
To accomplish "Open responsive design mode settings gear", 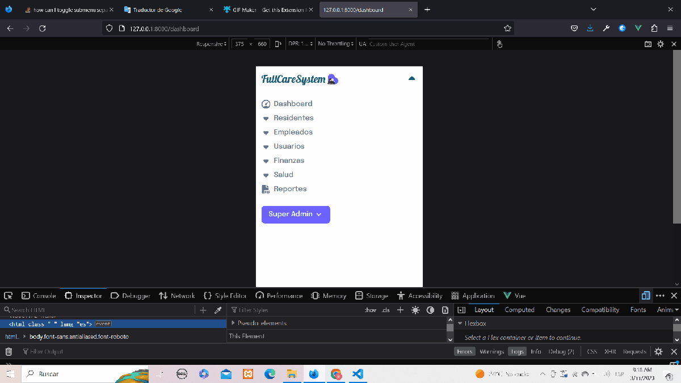I will [x=661, y=44].
